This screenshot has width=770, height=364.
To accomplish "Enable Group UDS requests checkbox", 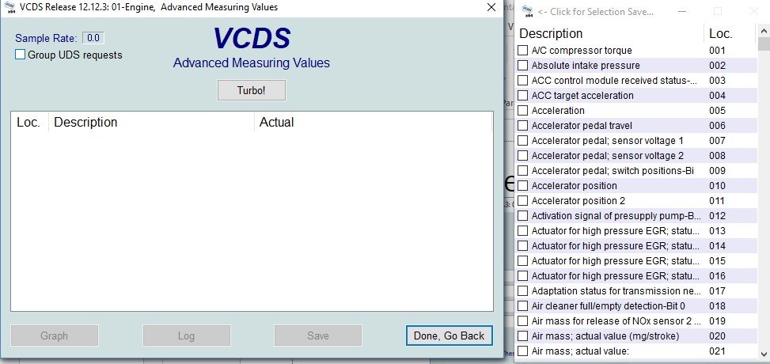I will tap(21, 55).
